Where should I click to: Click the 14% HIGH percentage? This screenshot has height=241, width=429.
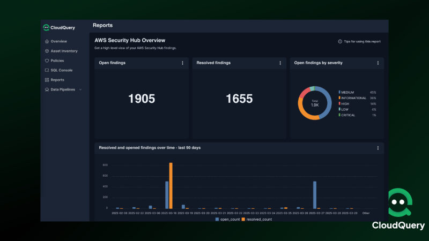coord(373,104)
